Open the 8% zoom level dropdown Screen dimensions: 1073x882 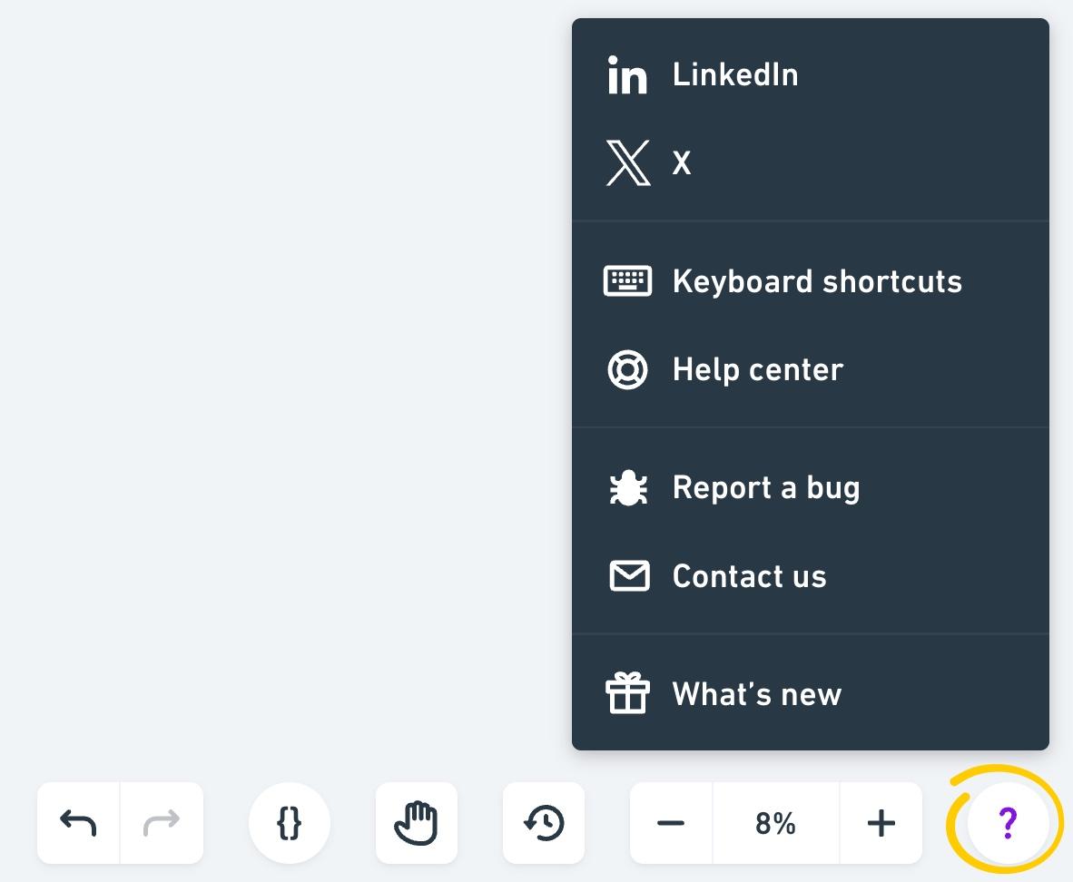click(x=775, y=823)
